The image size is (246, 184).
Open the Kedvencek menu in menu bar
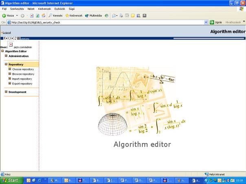click(x=44, y=9)
